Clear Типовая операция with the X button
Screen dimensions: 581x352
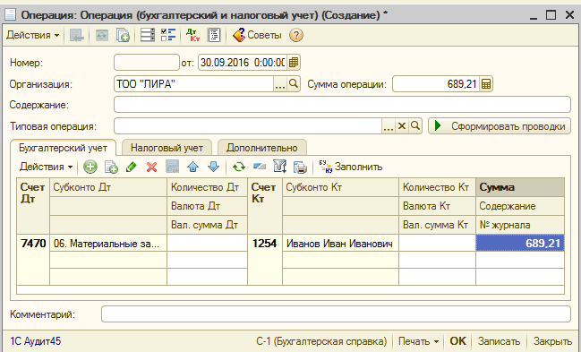click(402, 126)
